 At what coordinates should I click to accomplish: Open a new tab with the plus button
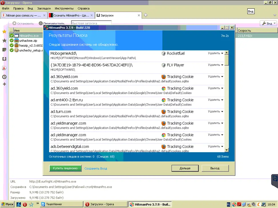tap(146, 15)
